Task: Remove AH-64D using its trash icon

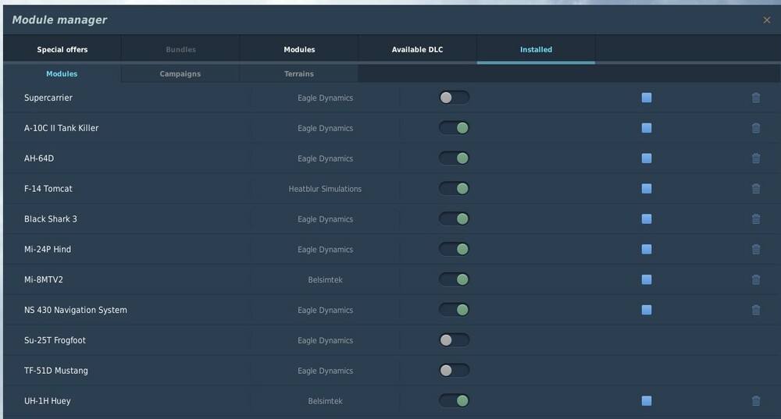Action: 755,158
